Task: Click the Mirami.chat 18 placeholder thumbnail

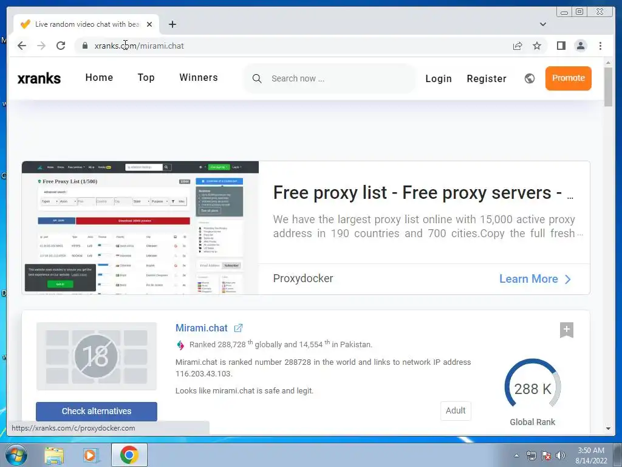Action: pos(97,356)
